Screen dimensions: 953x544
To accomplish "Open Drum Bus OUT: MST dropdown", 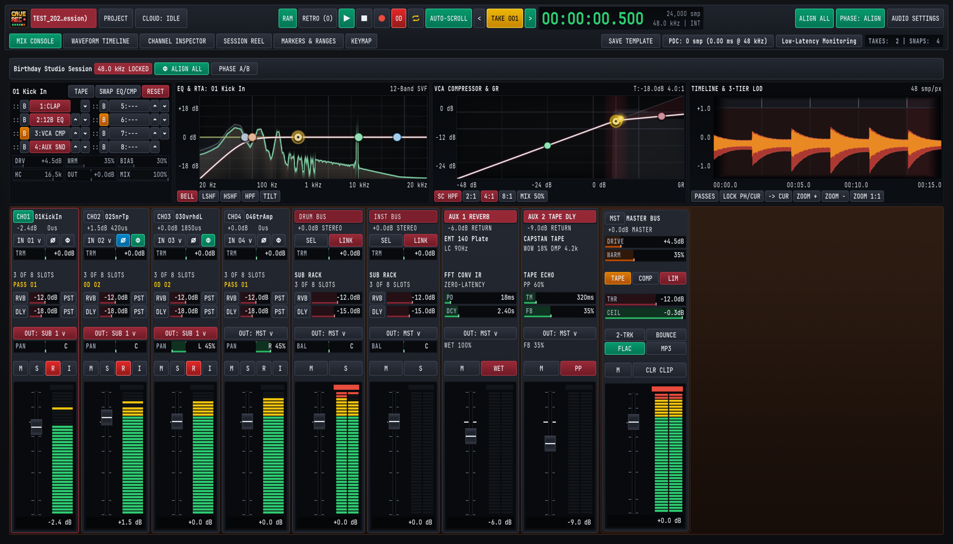I will coord(328,333).
